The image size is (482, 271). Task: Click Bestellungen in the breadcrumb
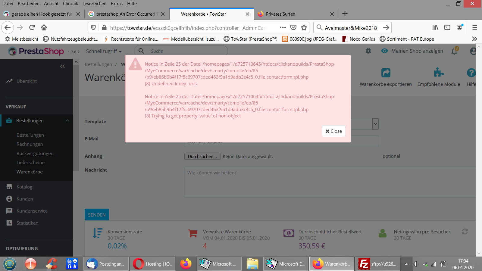tap(98, 64)
